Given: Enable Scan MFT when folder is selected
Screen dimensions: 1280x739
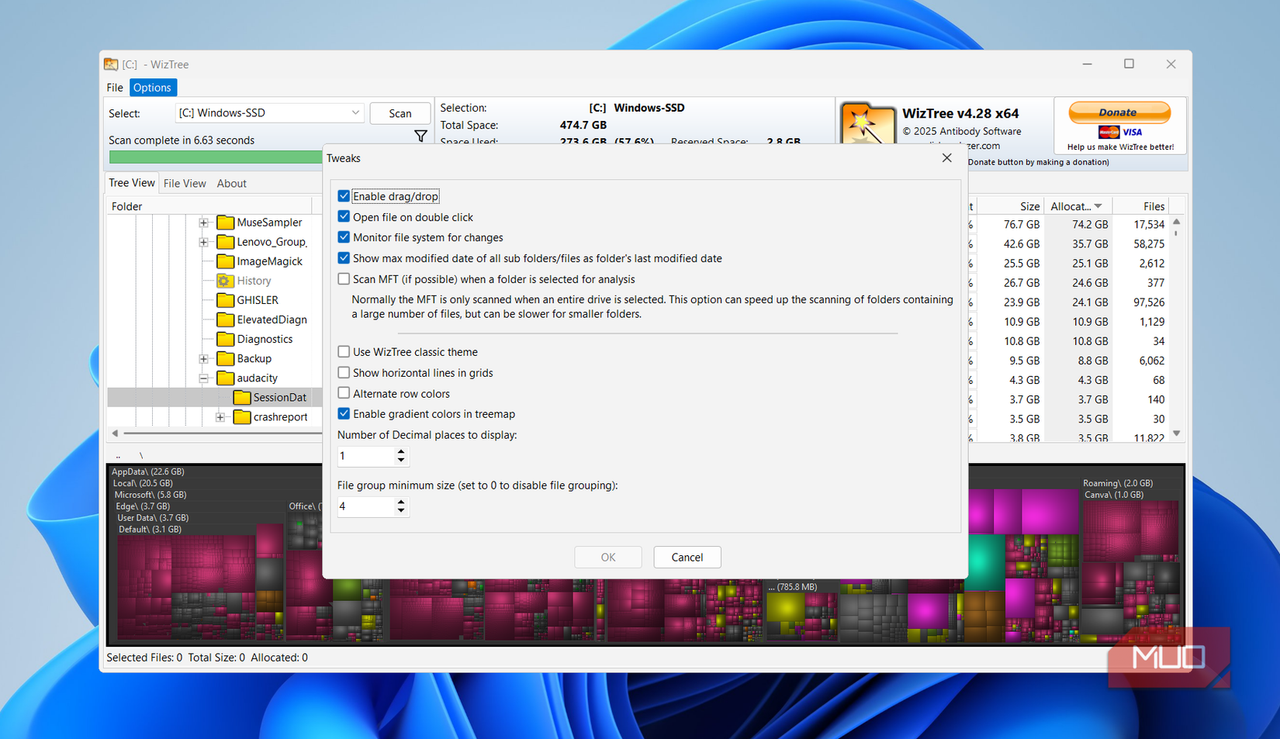Looking at the screenshot, I should click(x=344, y=278).
